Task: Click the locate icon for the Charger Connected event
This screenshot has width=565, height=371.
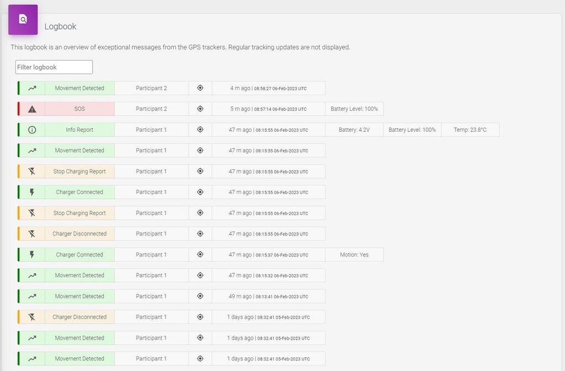Action: click(x=200, y=192)
